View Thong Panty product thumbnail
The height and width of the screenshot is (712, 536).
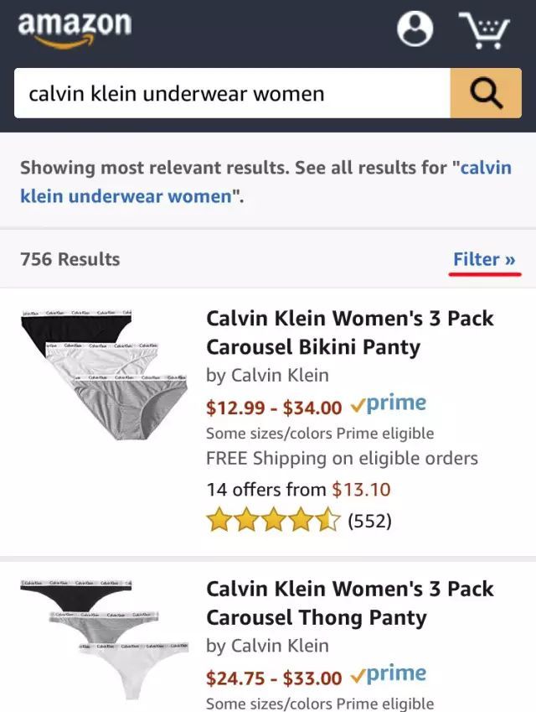[104, 640]
